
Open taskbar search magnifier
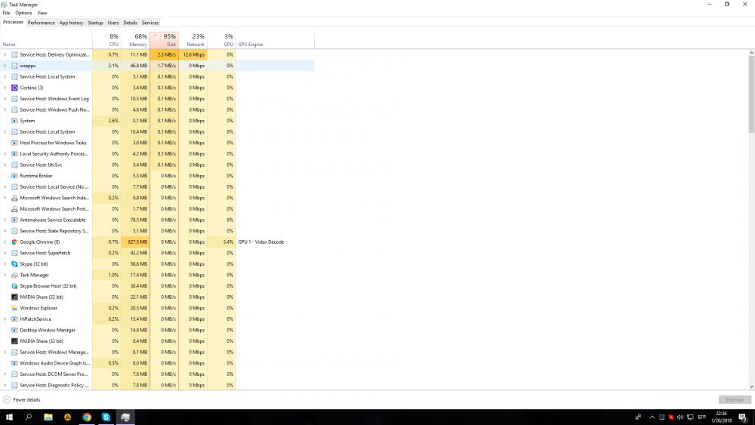(x=29, y=417)
